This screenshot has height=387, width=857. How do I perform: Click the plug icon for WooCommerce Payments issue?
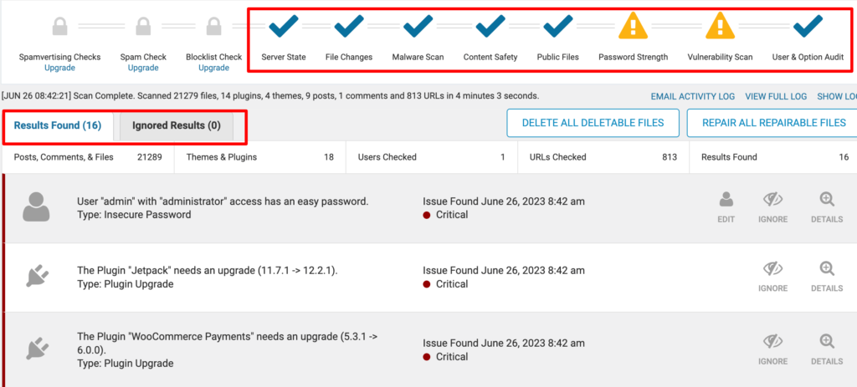[37, 349]
